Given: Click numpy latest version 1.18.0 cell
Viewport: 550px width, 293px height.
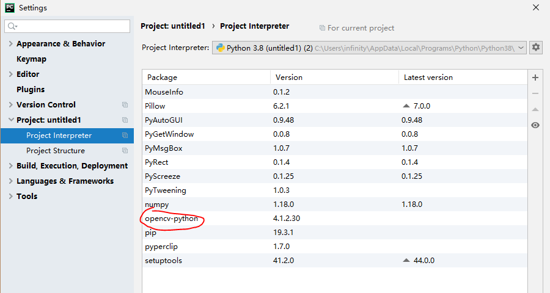Looking at the screenshot, I should coord(412,204).
